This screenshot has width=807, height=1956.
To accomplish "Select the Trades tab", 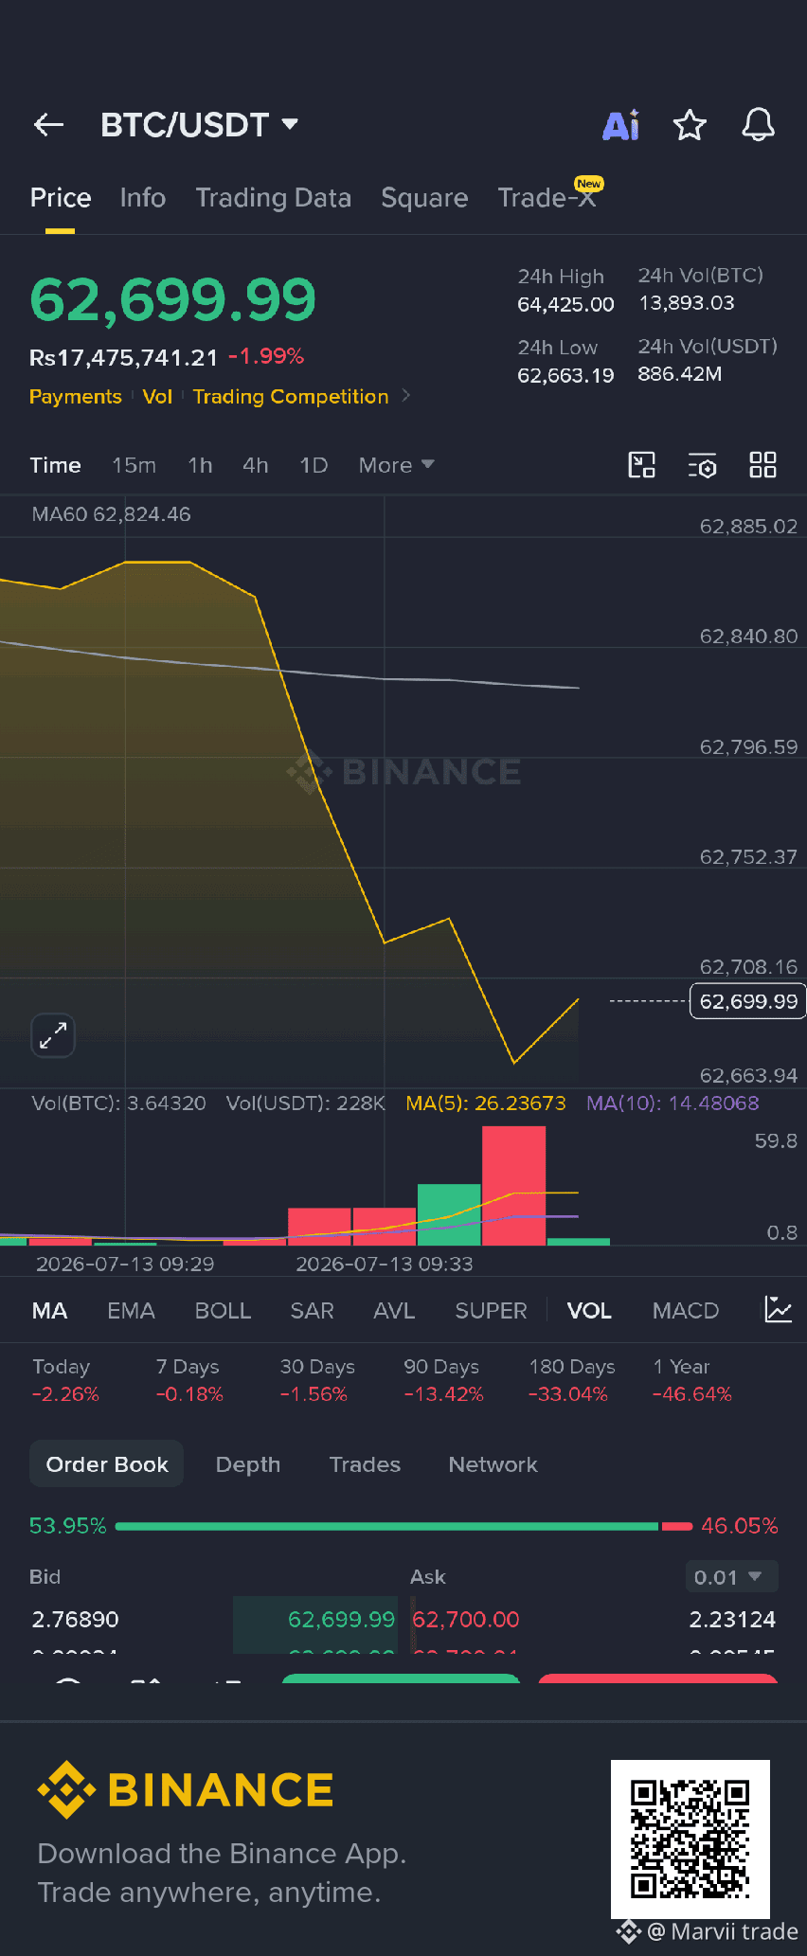I will tap(365, 1464).
